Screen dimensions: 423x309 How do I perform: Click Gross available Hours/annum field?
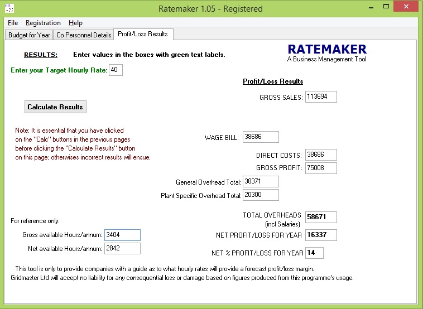(x=122, y=235)
